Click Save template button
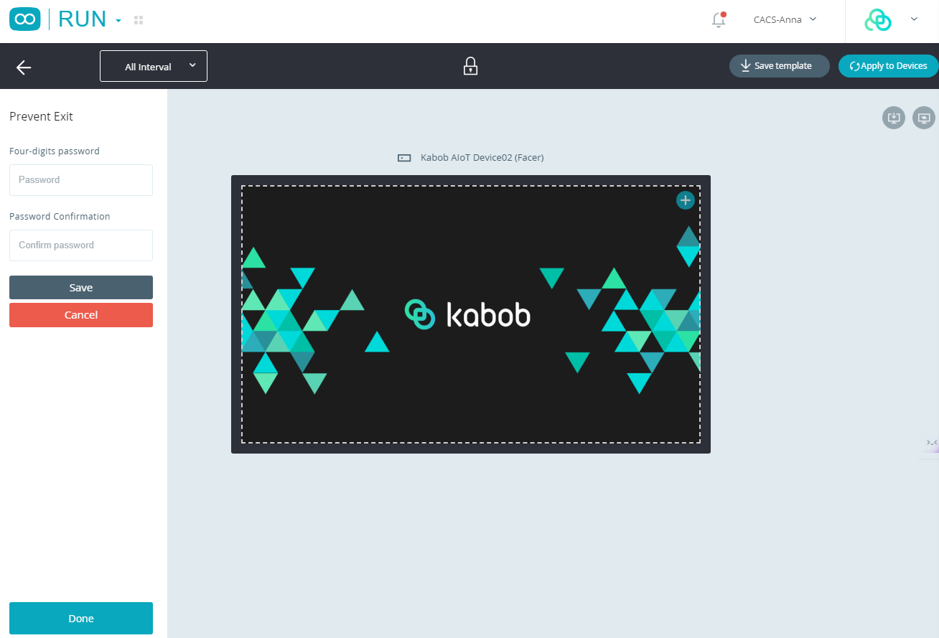 (780, 66)
